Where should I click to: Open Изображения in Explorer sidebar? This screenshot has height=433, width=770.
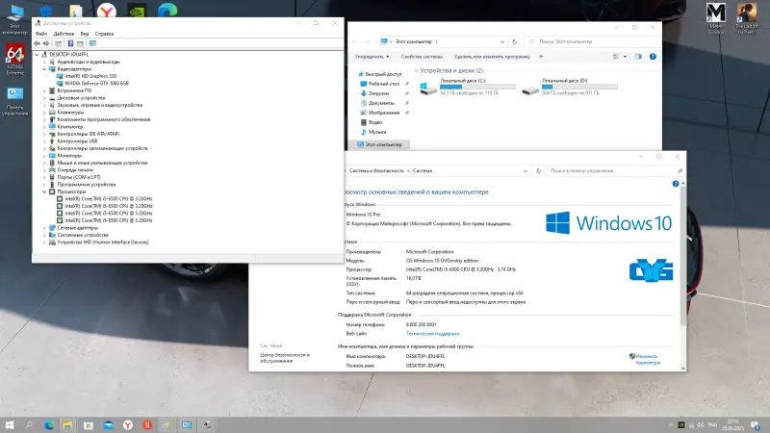coord(383,113)
